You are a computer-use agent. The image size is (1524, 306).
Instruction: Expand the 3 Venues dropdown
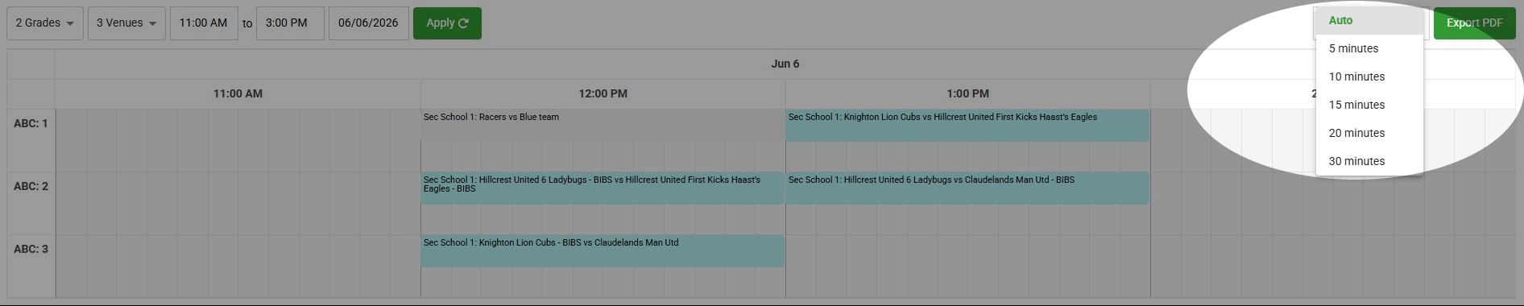pos(126,23)
